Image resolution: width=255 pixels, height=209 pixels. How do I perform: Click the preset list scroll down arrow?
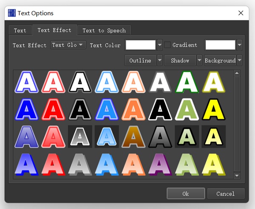(237, 176)
